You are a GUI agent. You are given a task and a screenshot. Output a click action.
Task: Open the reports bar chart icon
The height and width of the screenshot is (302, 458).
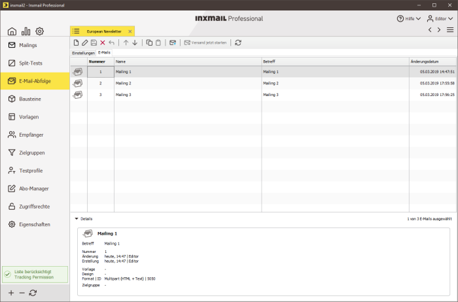(x=26, y=31)
